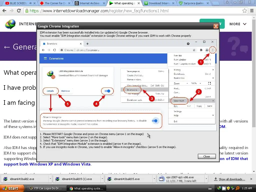
Task: Click the Internet Download Manager logo
Action: (10, 24)
